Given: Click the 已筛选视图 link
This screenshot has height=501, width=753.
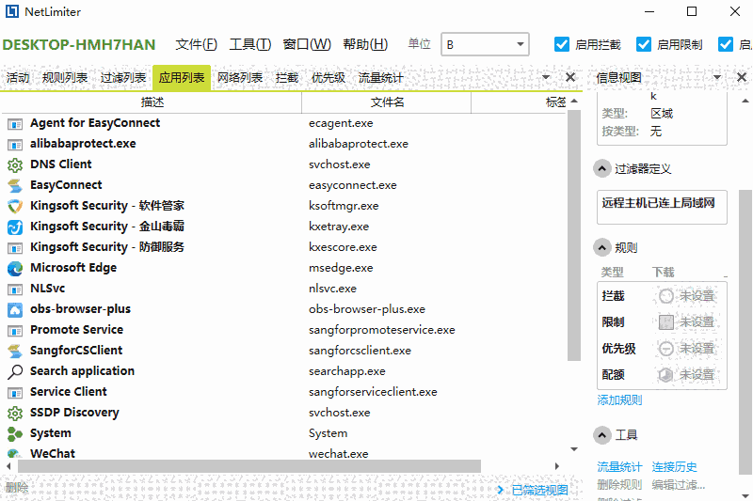Looking at the screenshot, I should pos(539,490).
